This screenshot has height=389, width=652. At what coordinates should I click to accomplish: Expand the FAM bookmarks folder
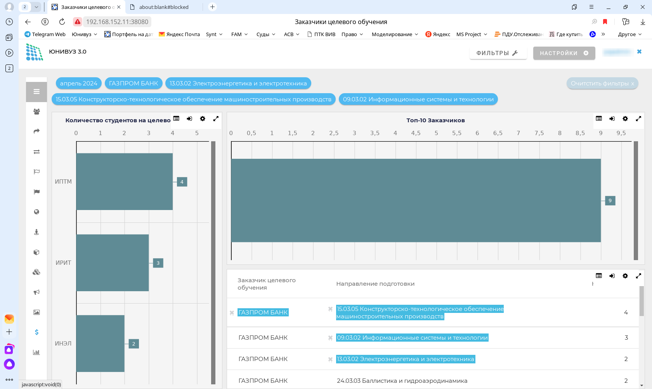[x=239, y=34]
